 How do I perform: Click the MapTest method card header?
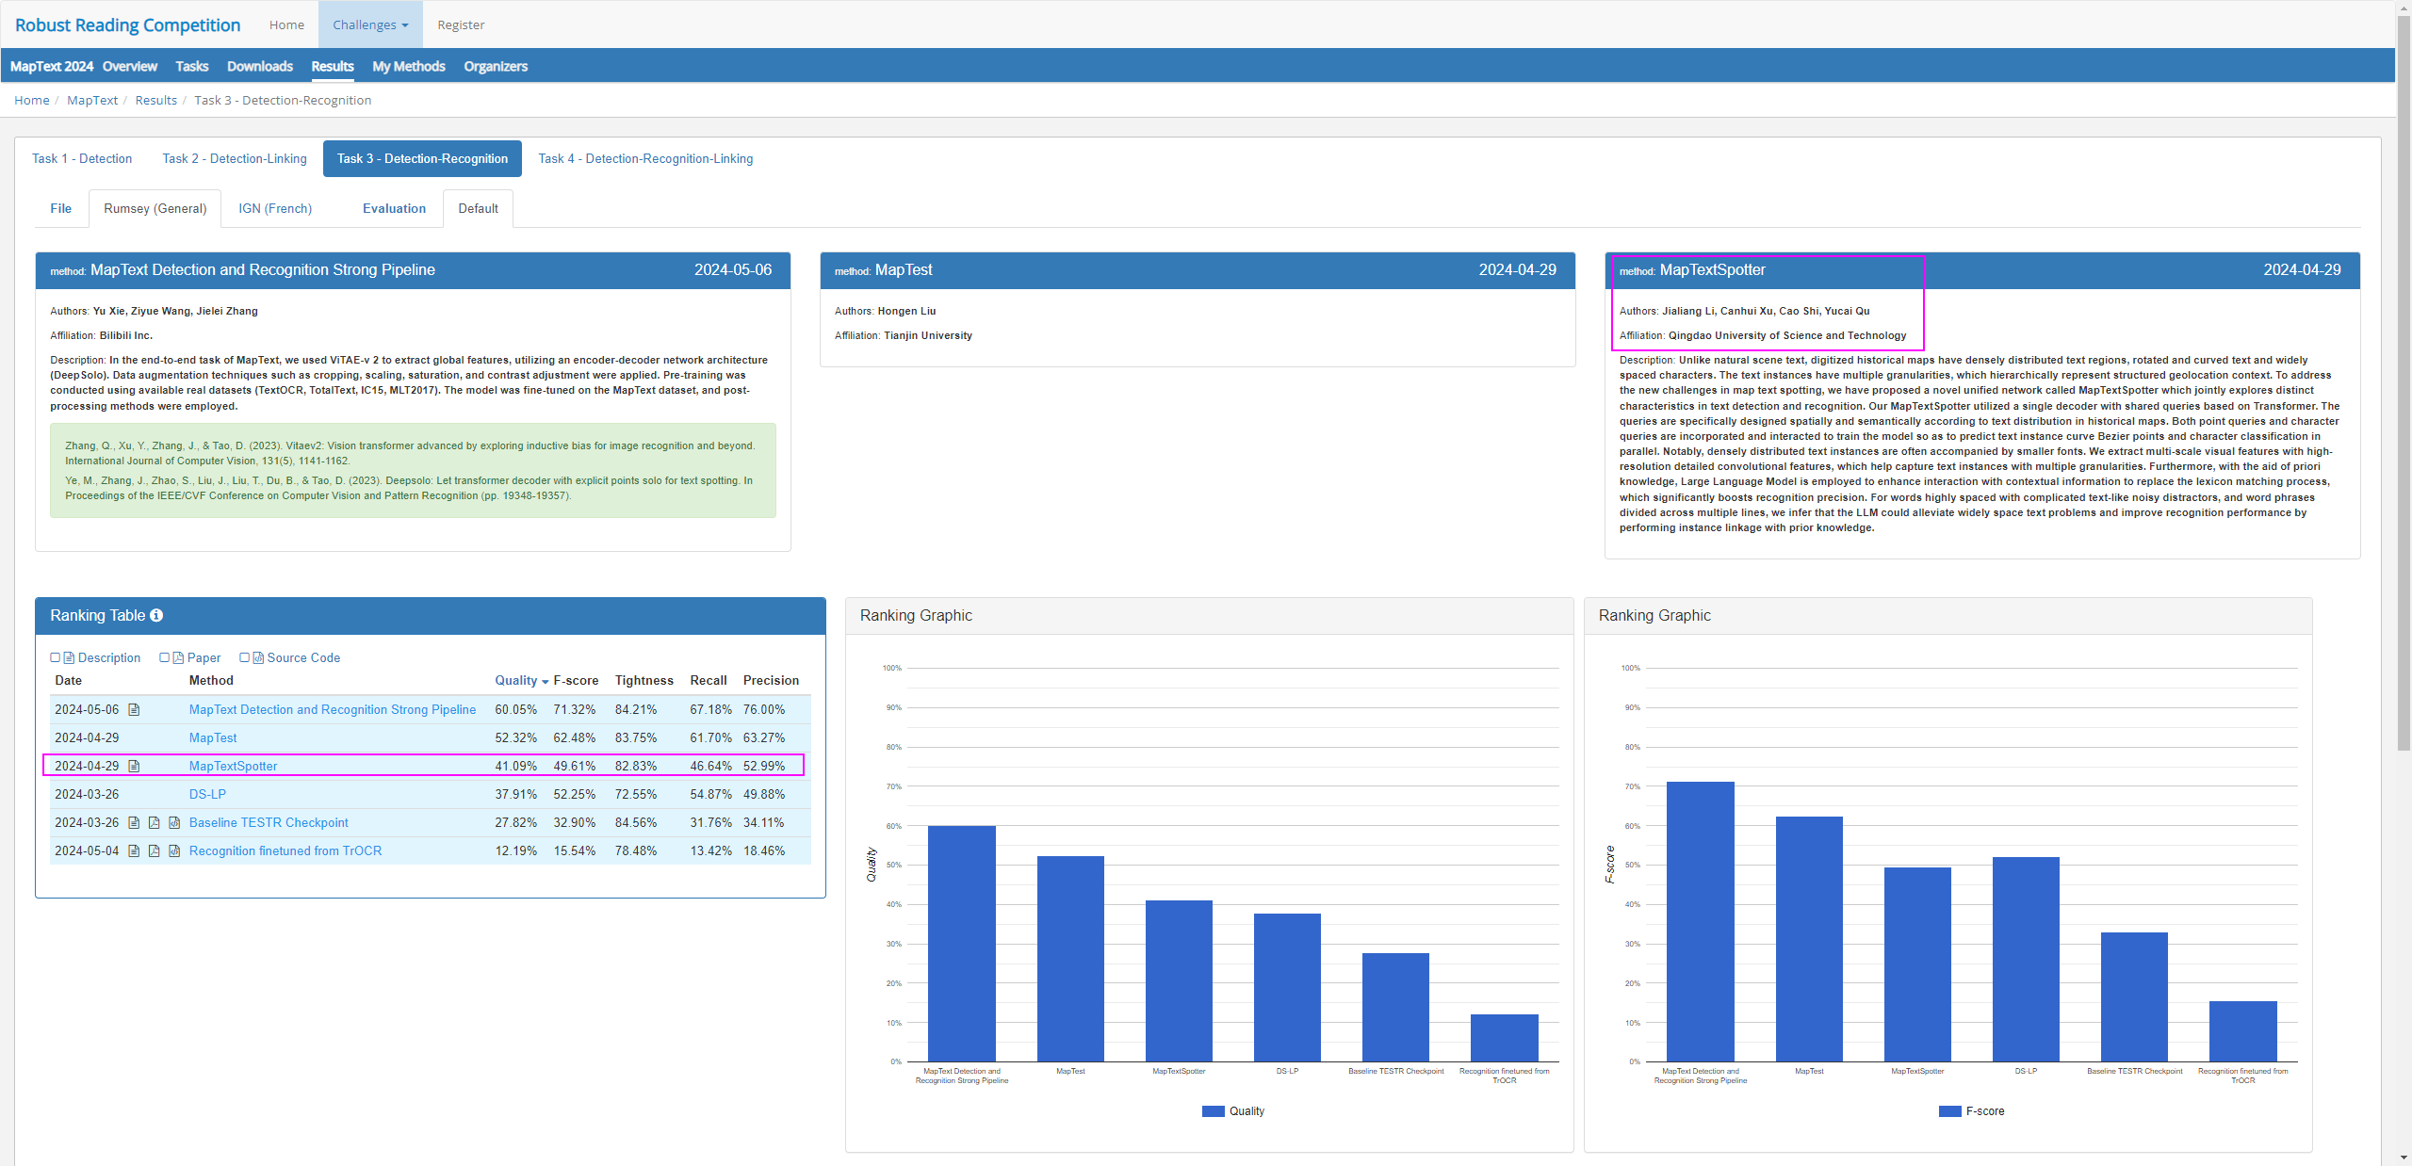1198,270
